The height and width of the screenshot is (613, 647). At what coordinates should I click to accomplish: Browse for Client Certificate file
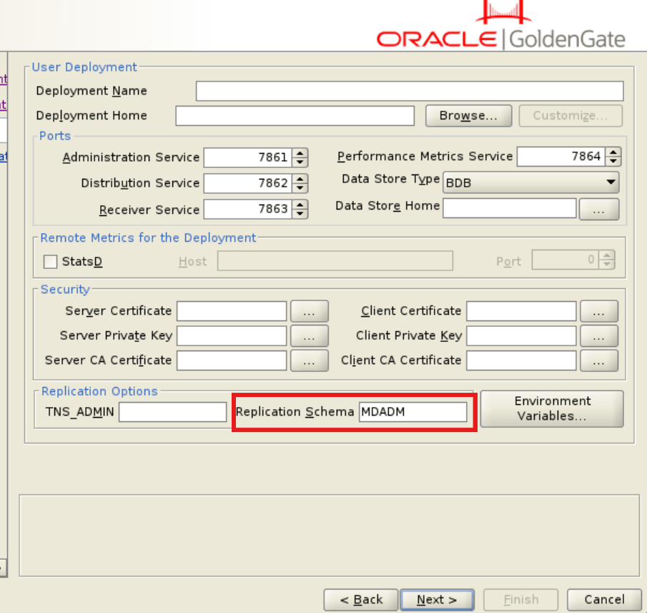[x=599, y=310]
